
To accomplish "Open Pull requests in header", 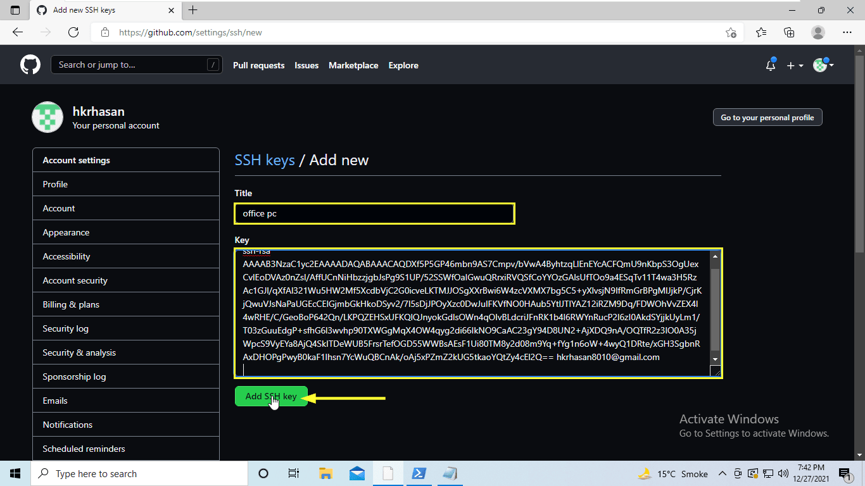I will coord(258,65).
